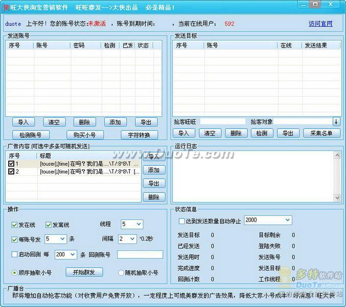Viewport: 346px width, 307px height.
Task: Click the 在线 column header in 发送目标
Action: coord(289,46)
